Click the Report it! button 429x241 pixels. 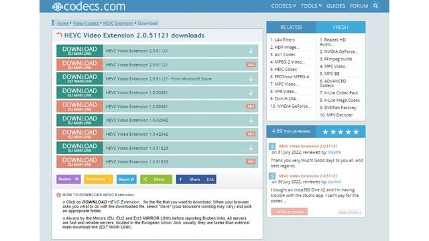click(x=127, y=179)
